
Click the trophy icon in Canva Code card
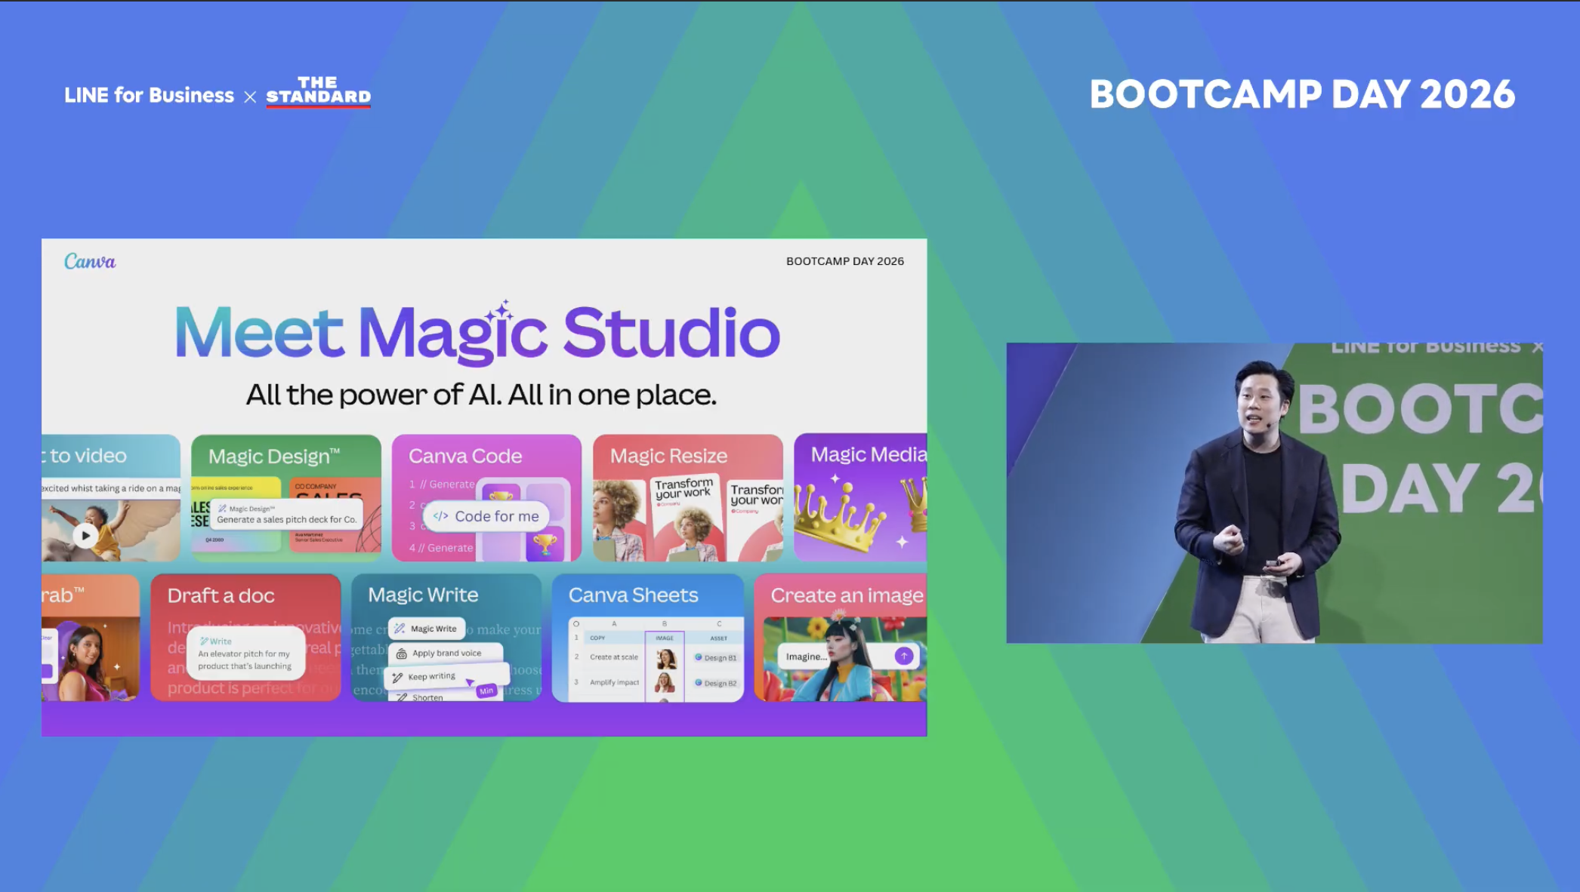[545, 543]
